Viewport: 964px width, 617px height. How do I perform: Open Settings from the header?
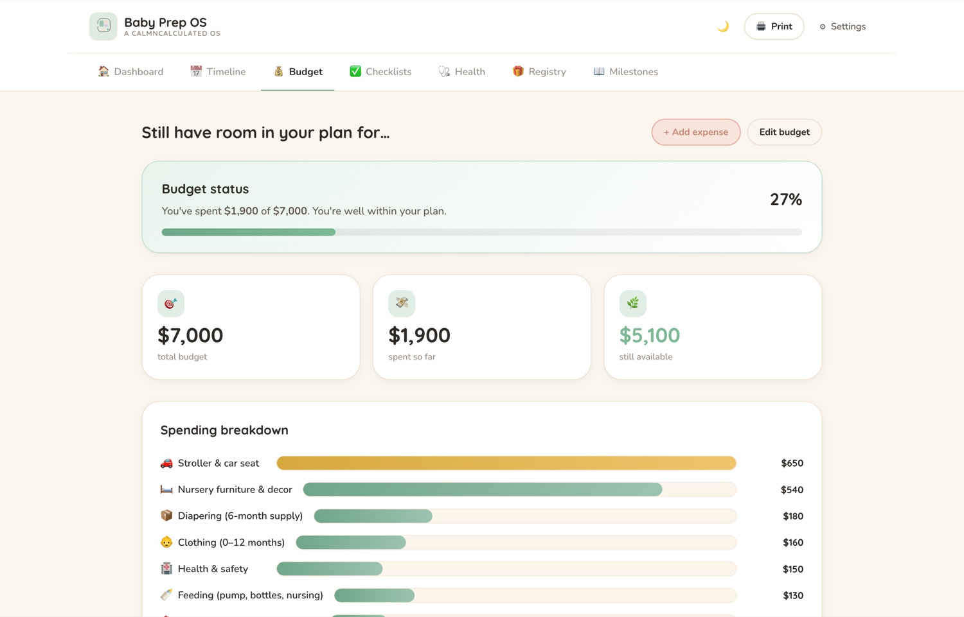click(843, 26)
